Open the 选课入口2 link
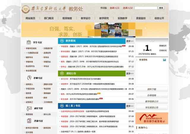The height and width of the screenshot is (134, 190). click(x=128, y=8)
